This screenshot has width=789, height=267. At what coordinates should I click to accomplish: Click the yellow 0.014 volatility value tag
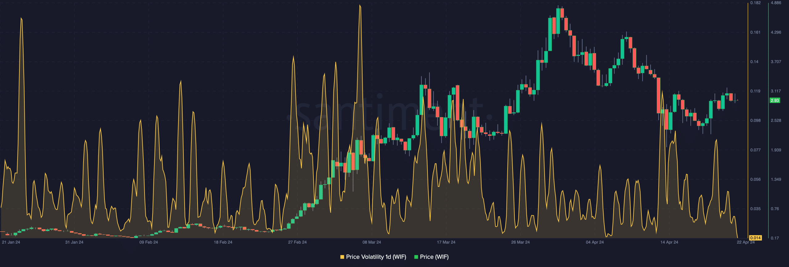[755, 238]
